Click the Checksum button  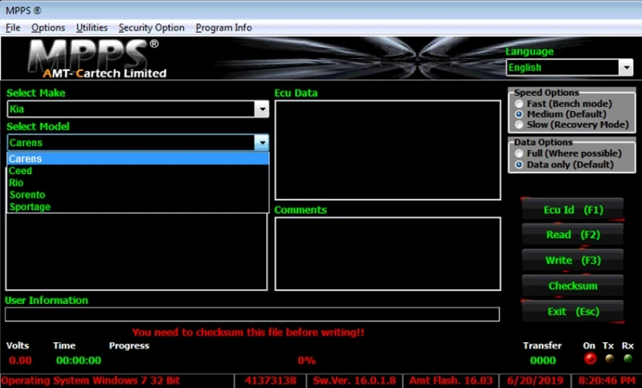[572, 286]
